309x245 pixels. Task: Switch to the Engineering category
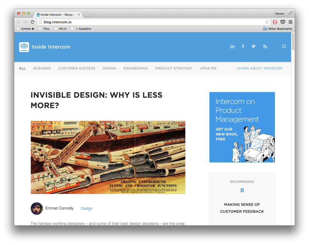136,68
